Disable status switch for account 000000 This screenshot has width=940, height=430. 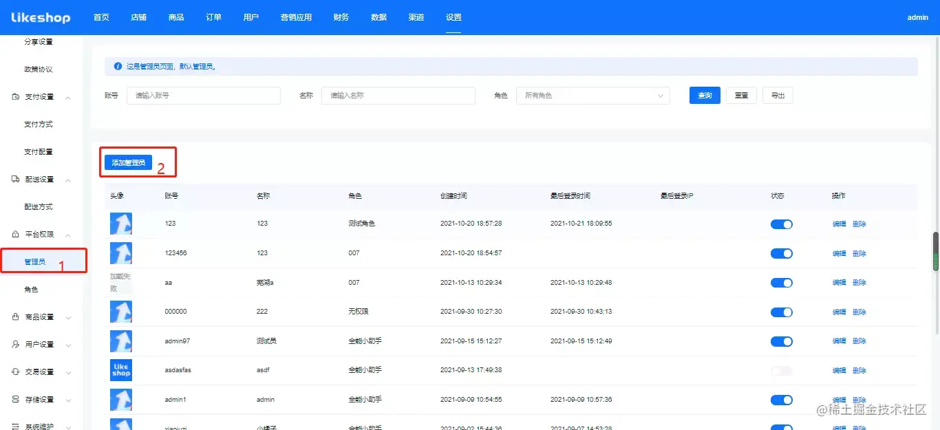click(782, 312)
